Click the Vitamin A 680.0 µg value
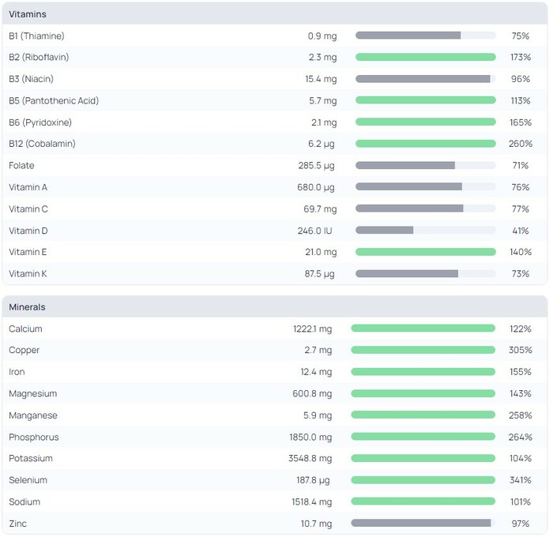Screen dimensions: 553x537 pos(318,187)
